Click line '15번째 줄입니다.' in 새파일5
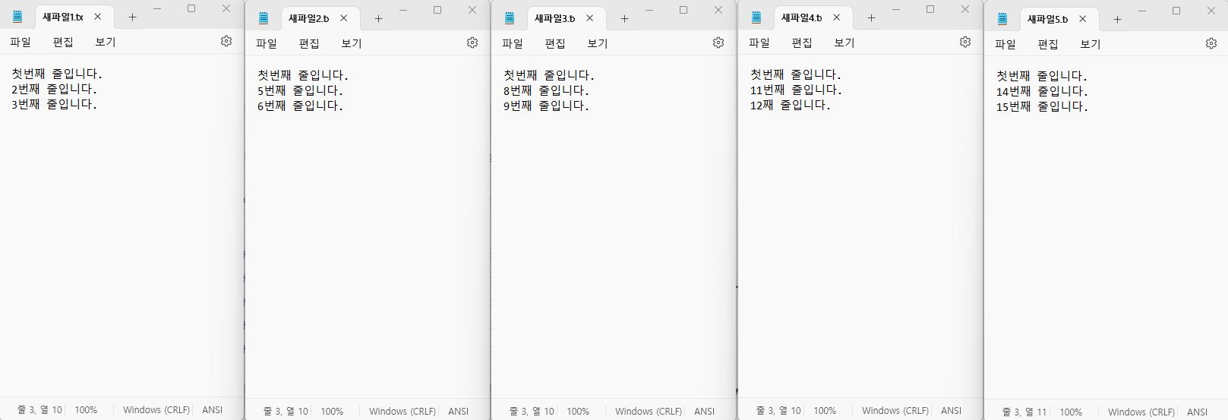 click(1042, 106)
